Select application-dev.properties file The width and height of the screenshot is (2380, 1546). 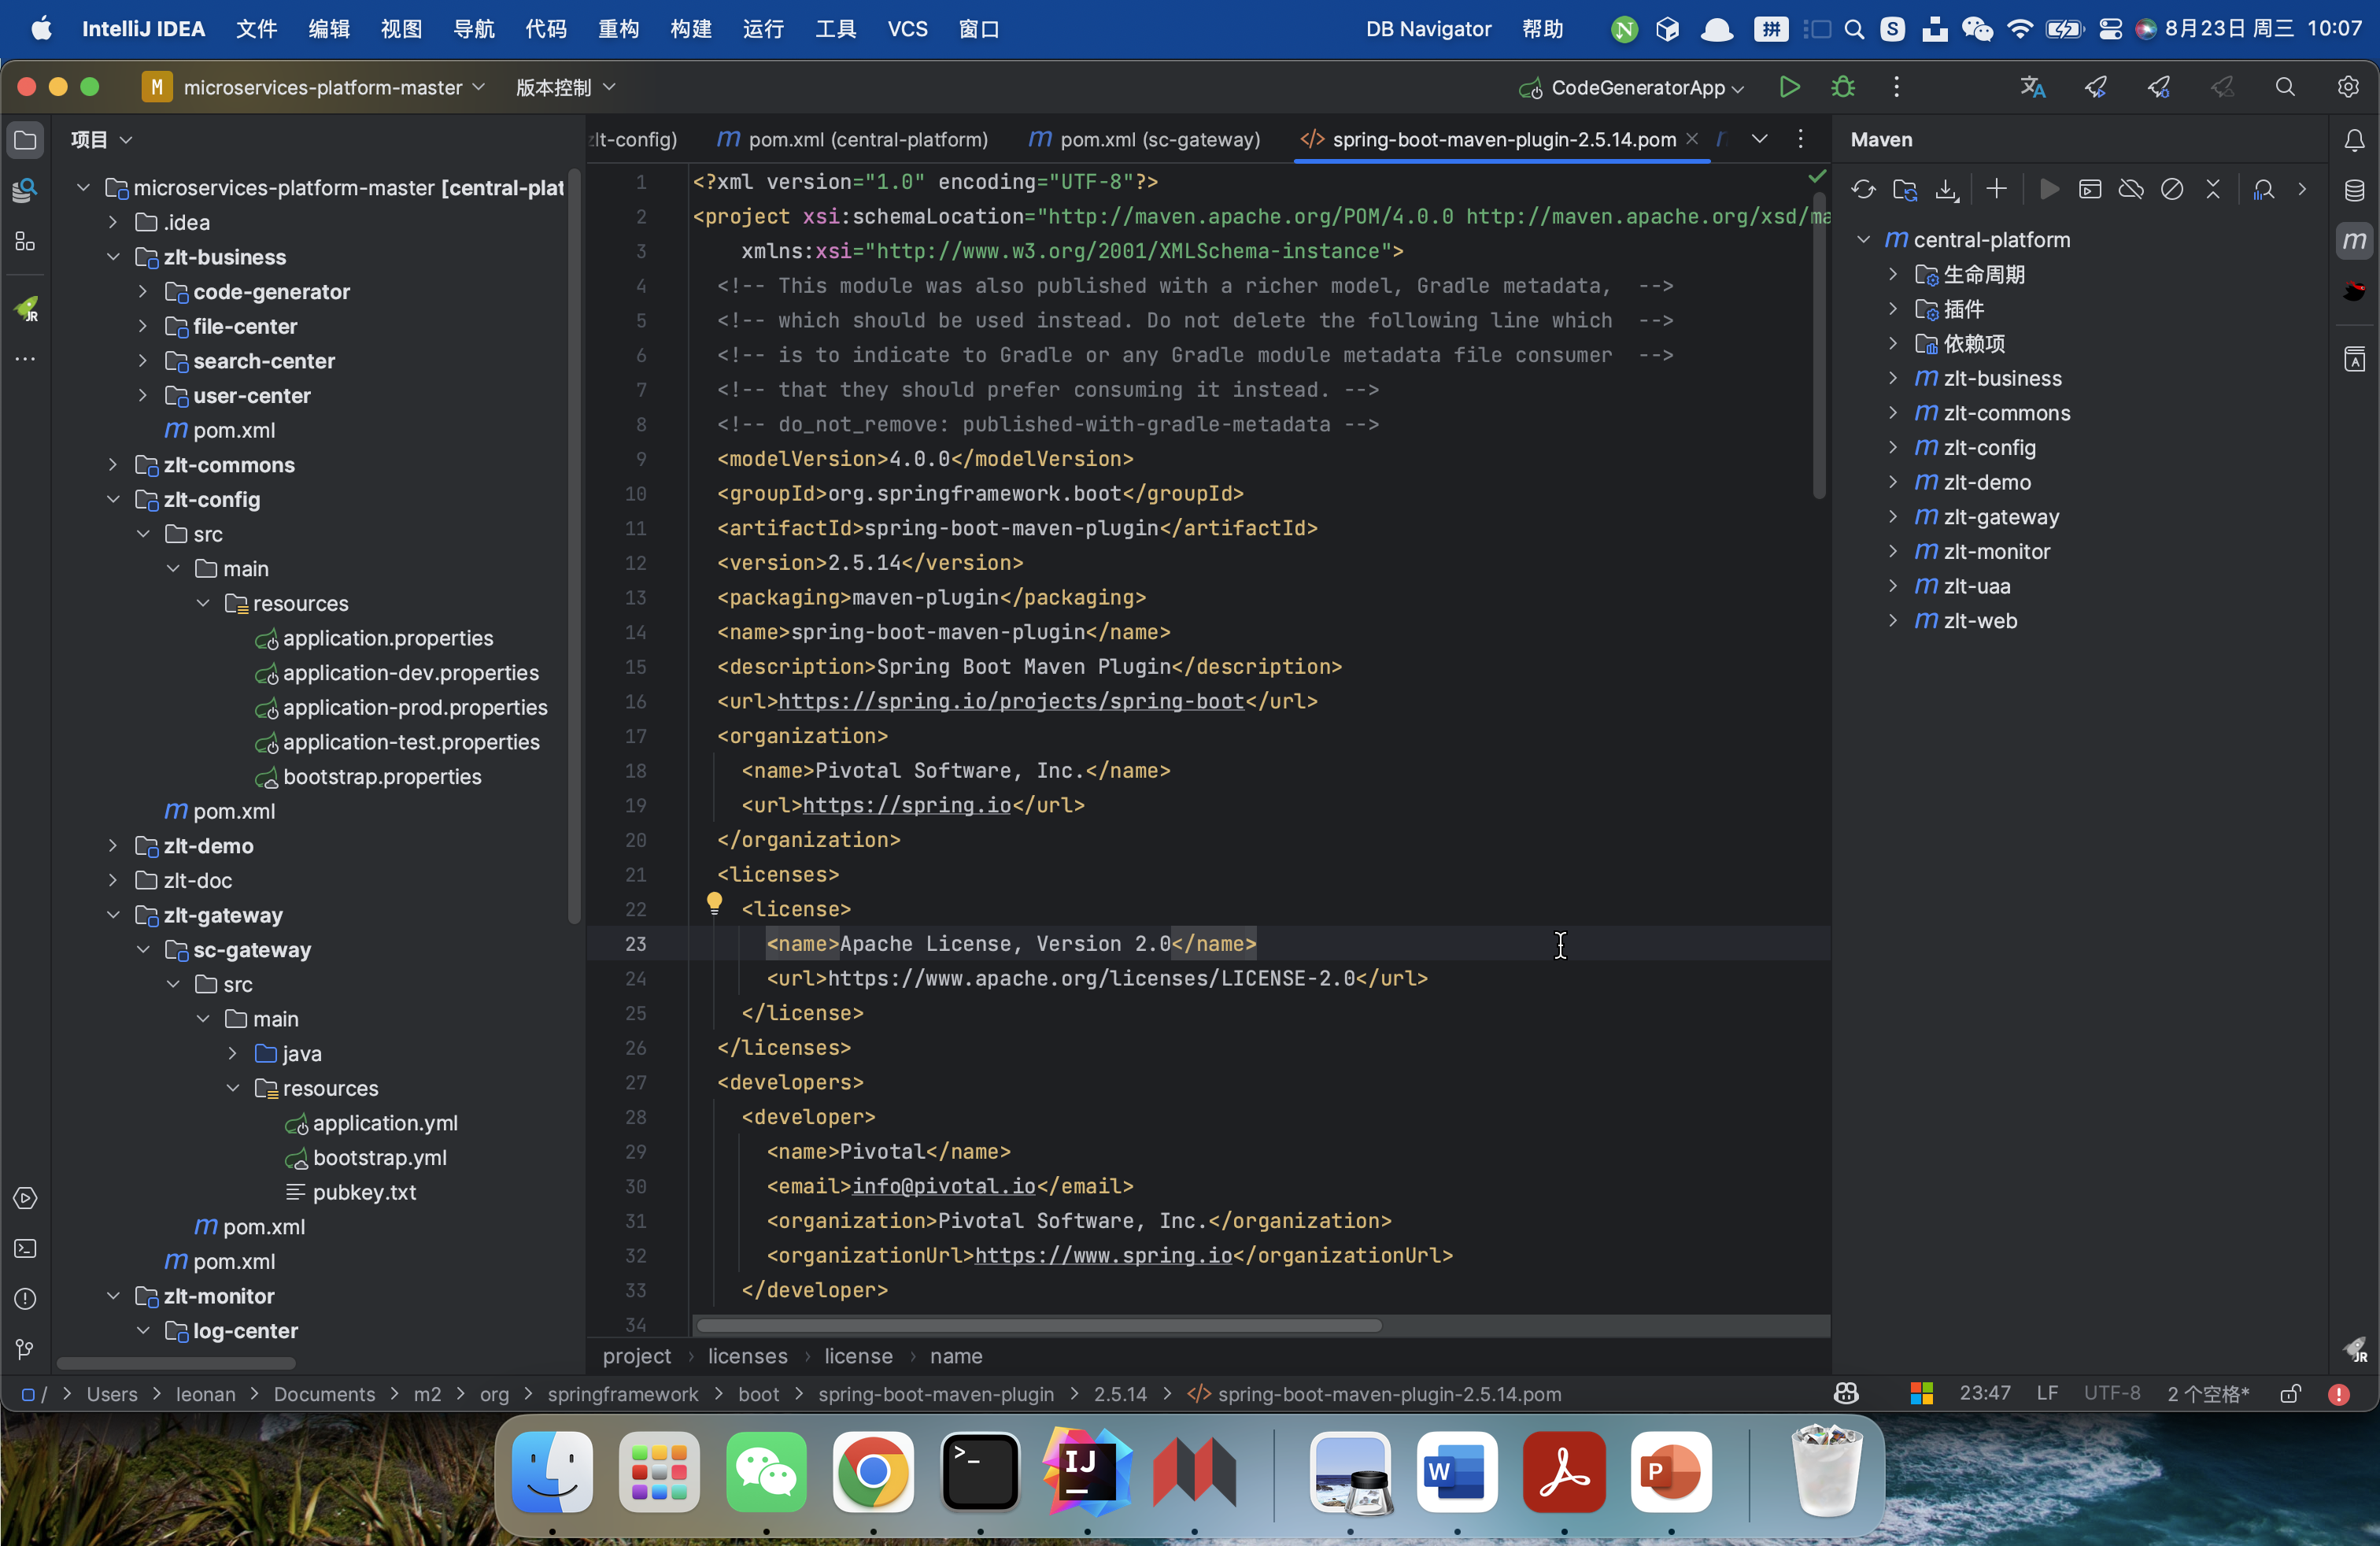(x=410, y=673)
